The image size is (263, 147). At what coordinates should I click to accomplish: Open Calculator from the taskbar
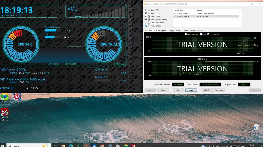coord(110,146)
